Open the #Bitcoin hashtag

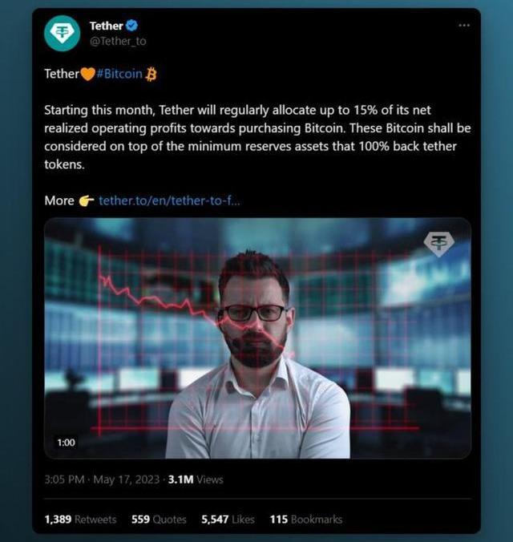click(119, 74)
